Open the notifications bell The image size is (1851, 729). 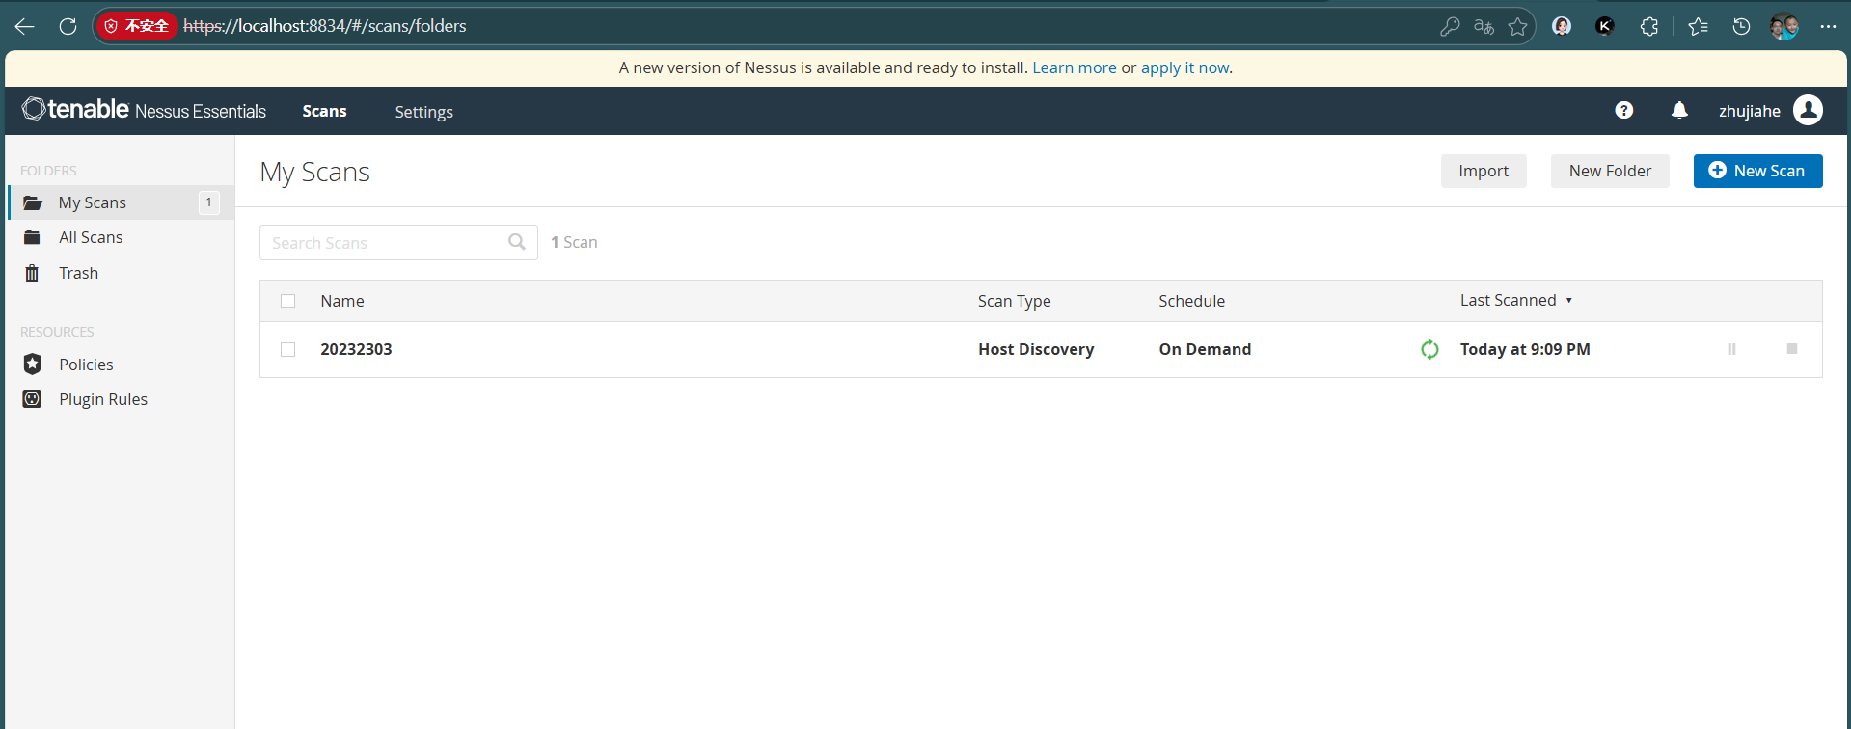pyautogui.click(x=1679, y=111)
